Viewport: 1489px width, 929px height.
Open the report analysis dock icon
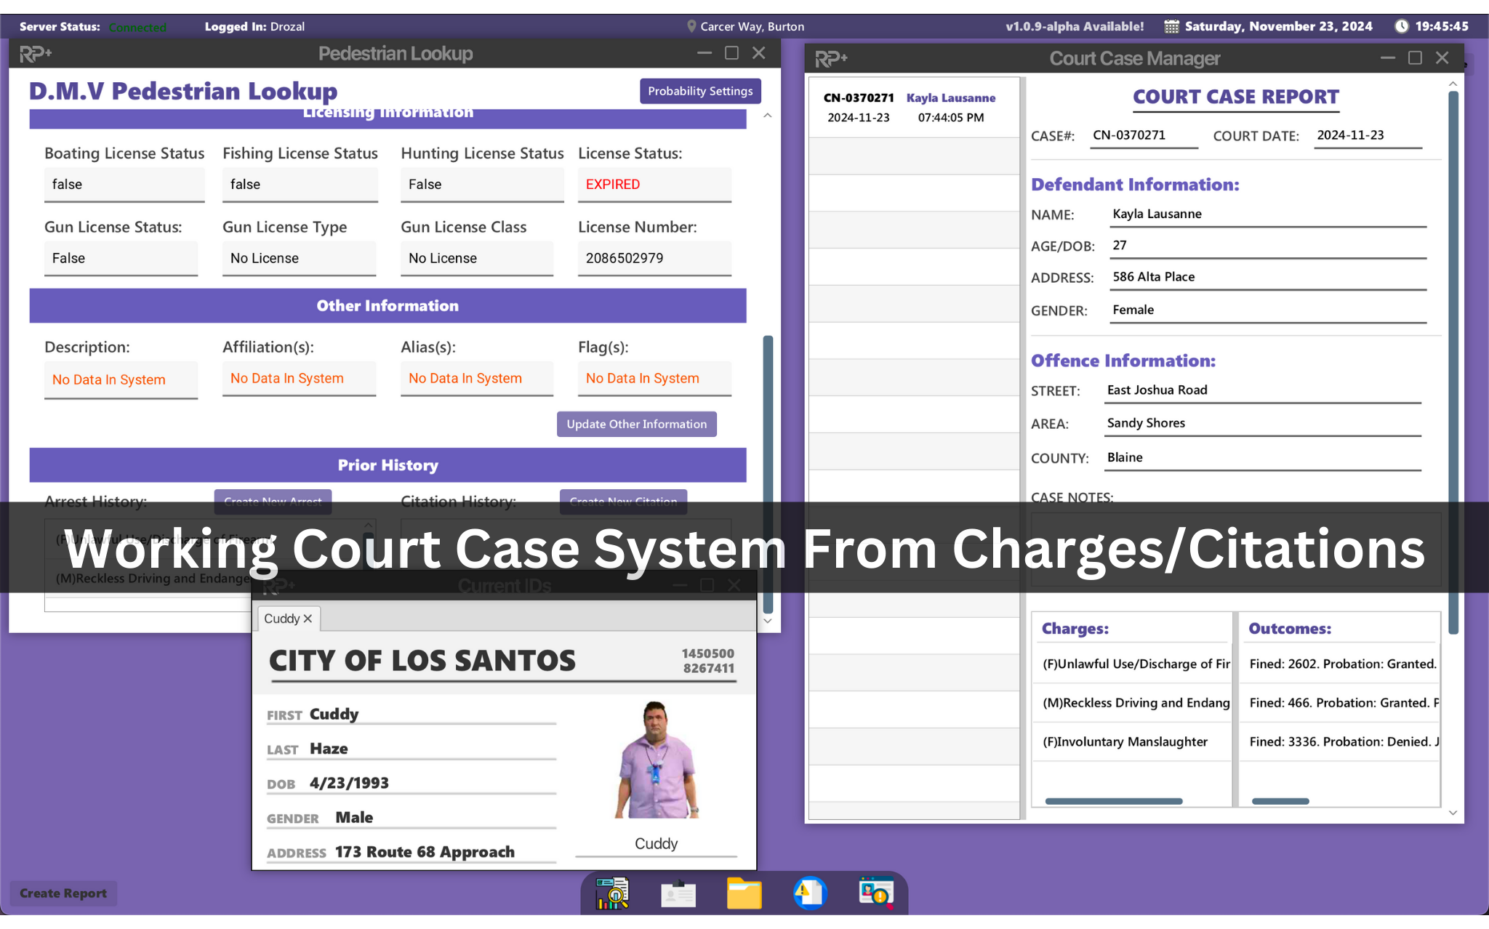click(x=612, y=893)
